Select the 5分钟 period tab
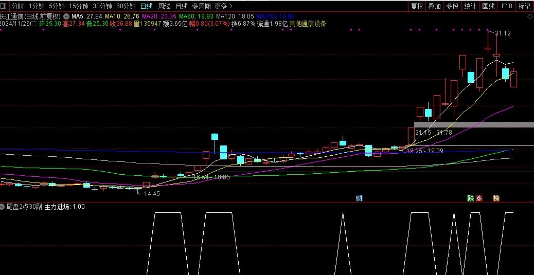Viewport: 534px width, 275px height. pos(57,6)
